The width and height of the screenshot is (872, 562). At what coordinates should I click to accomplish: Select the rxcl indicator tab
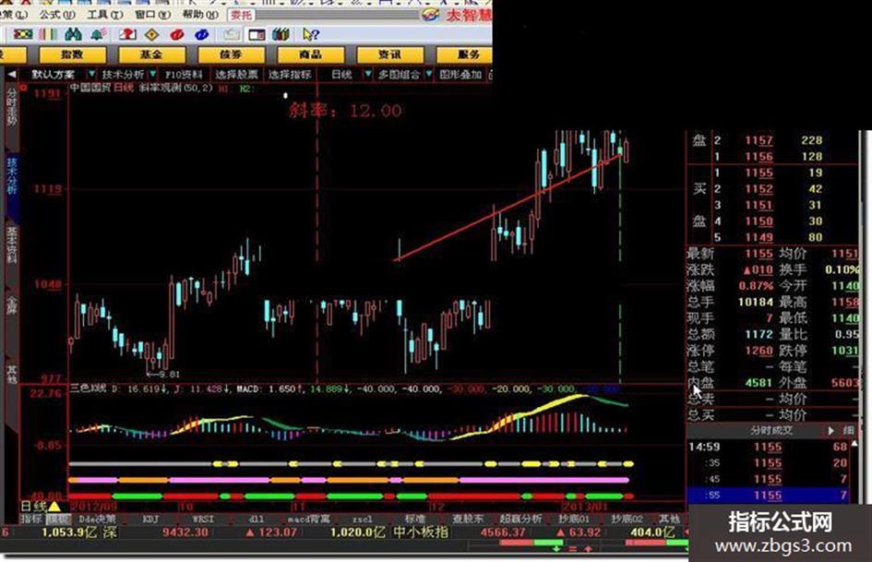coord(362,519)
